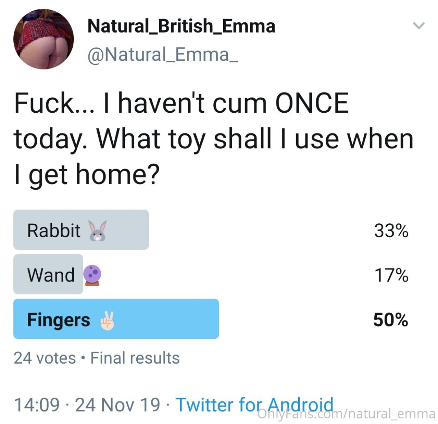
Task: Click the @Natural_Emma_ handle
Action: point(162,54)
